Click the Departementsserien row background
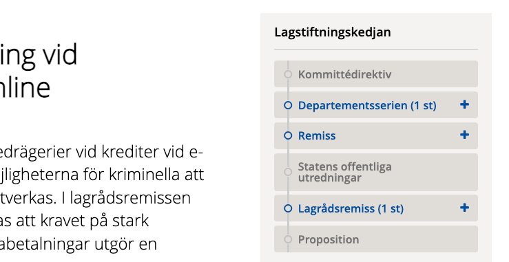This screenshot has width=509, height=262. point(376,105)
